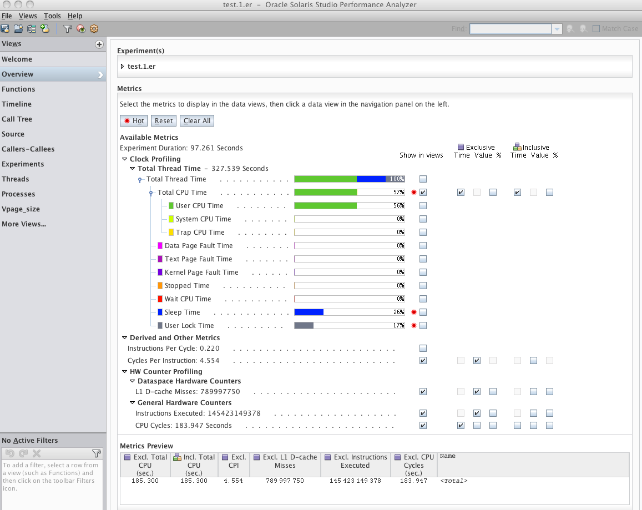Image resolution: width=642 pixels, height=510 pixels.
Task: Collapse the Dataspace Hardware Counters group
Action: (132, 381)
